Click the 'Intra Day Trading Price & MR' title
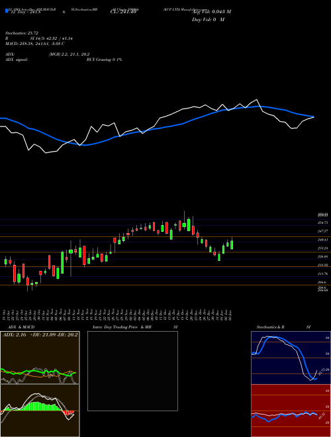This screenshot has height=437, width=331. pos(122,327)
